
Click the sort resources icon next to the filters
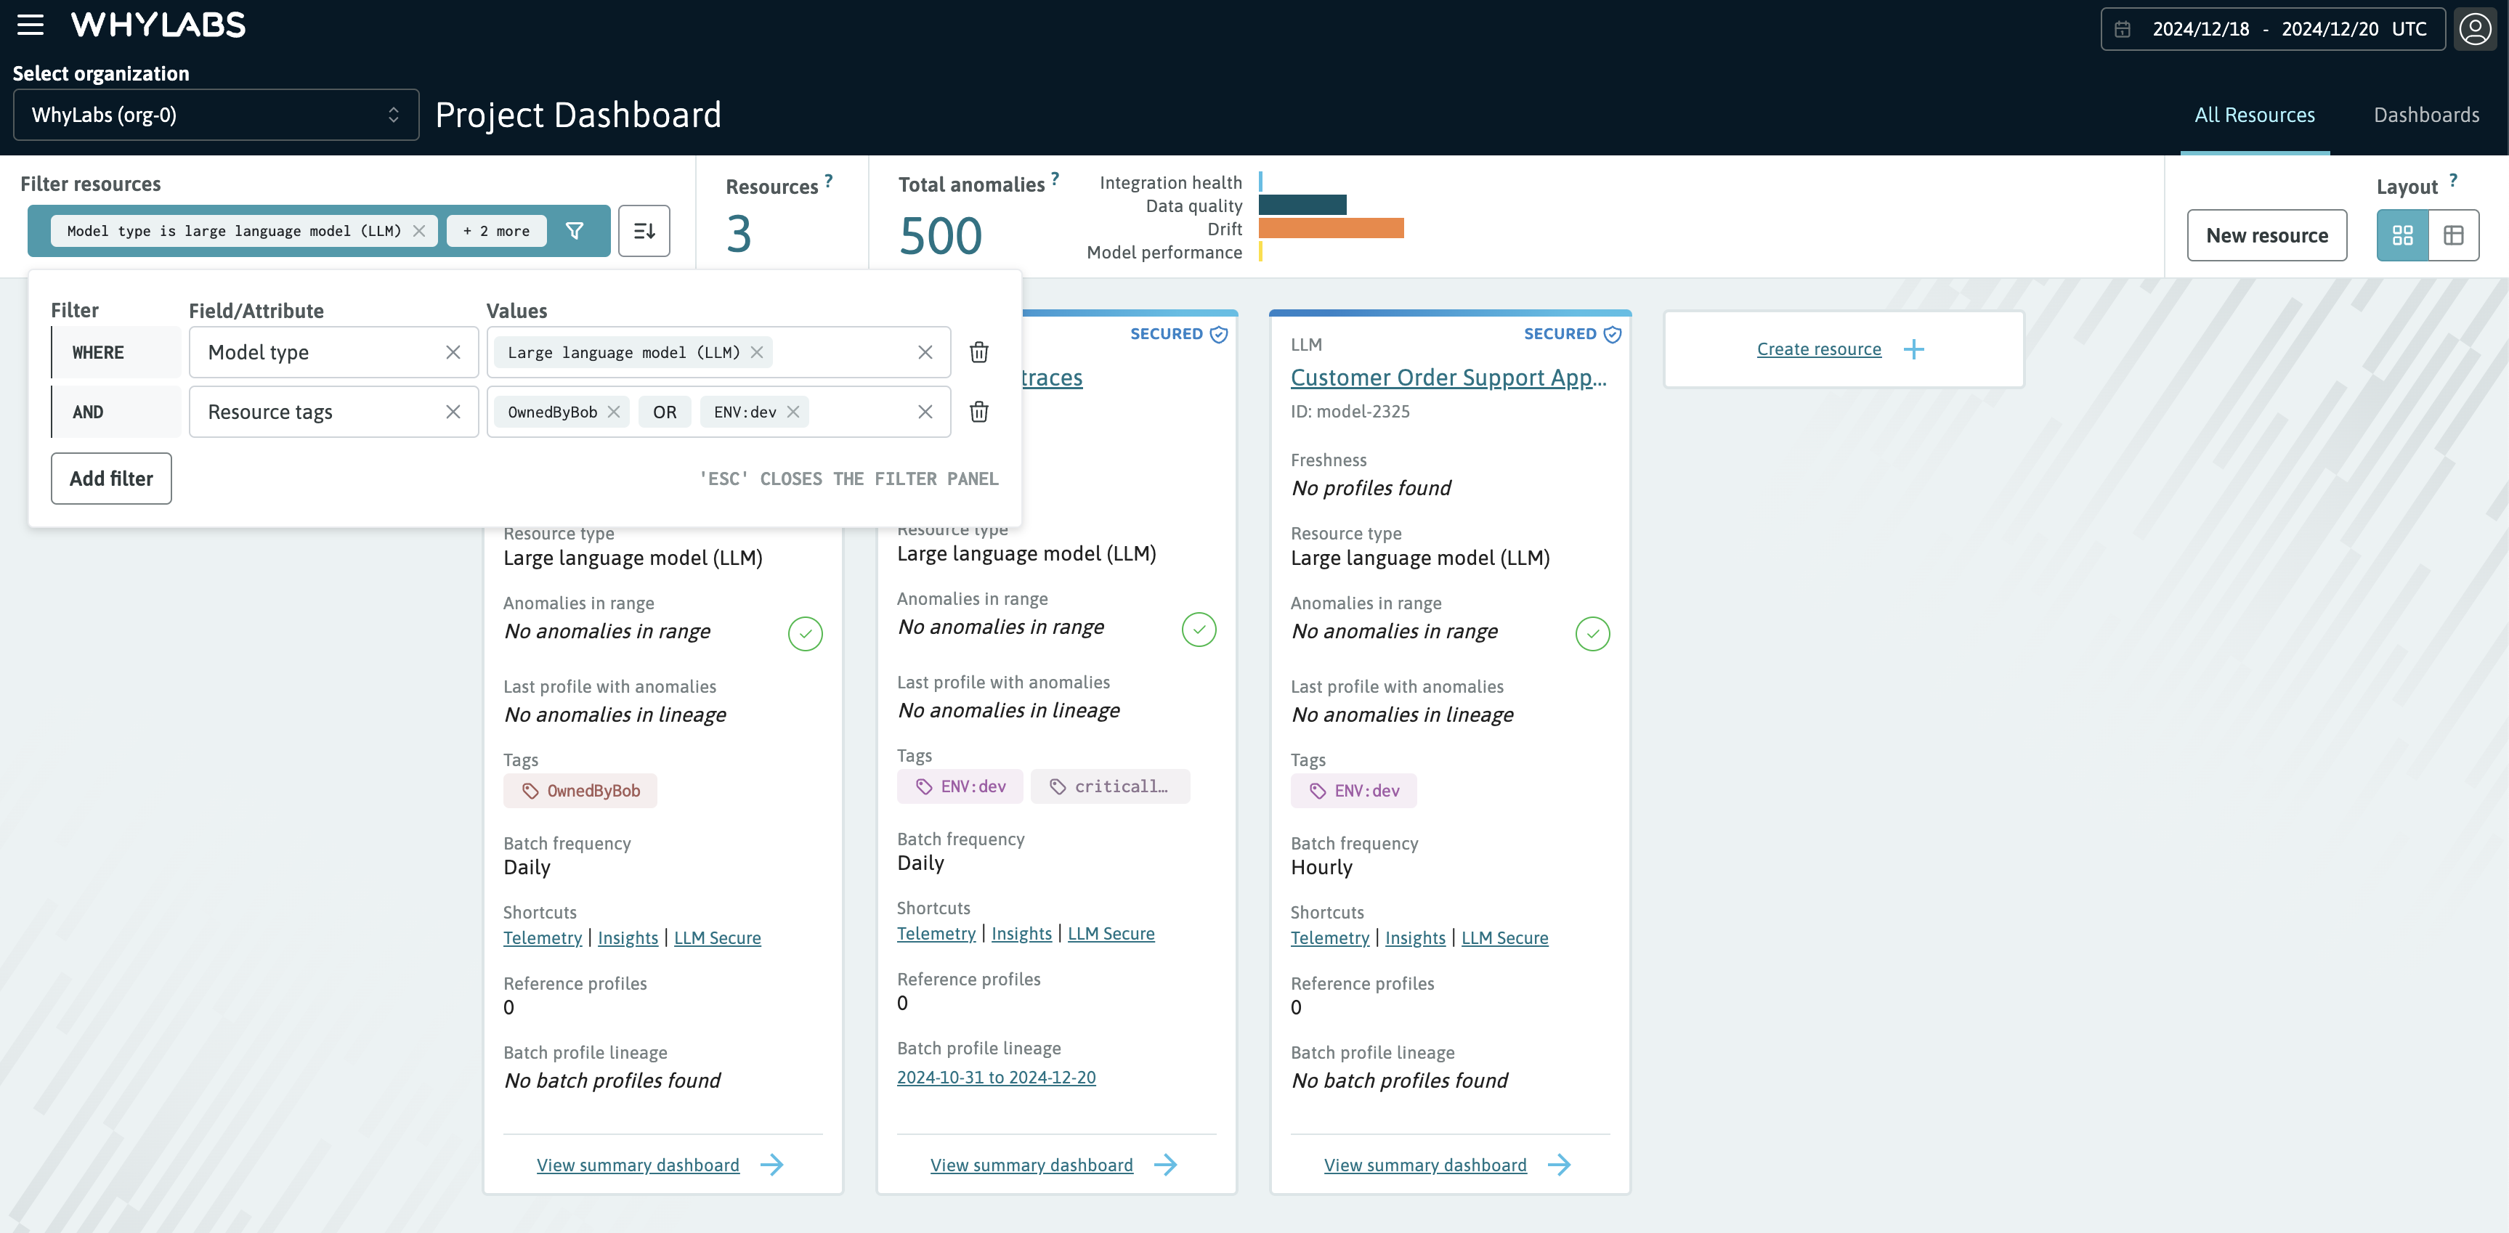click(644, 231)
